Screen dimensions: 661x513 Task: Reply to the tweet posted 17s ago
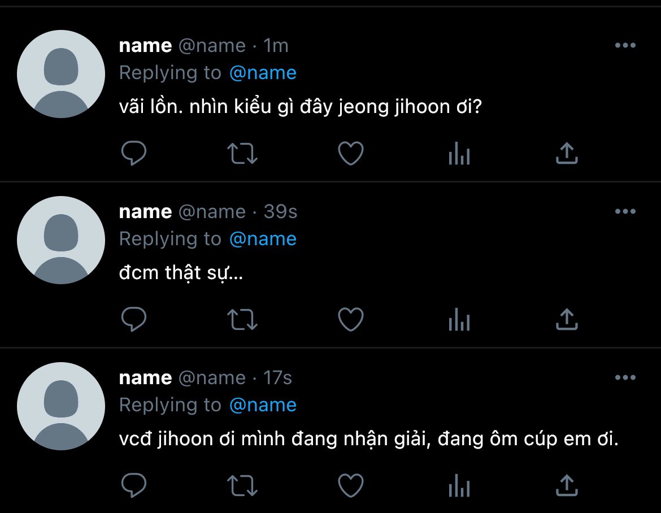134,485
